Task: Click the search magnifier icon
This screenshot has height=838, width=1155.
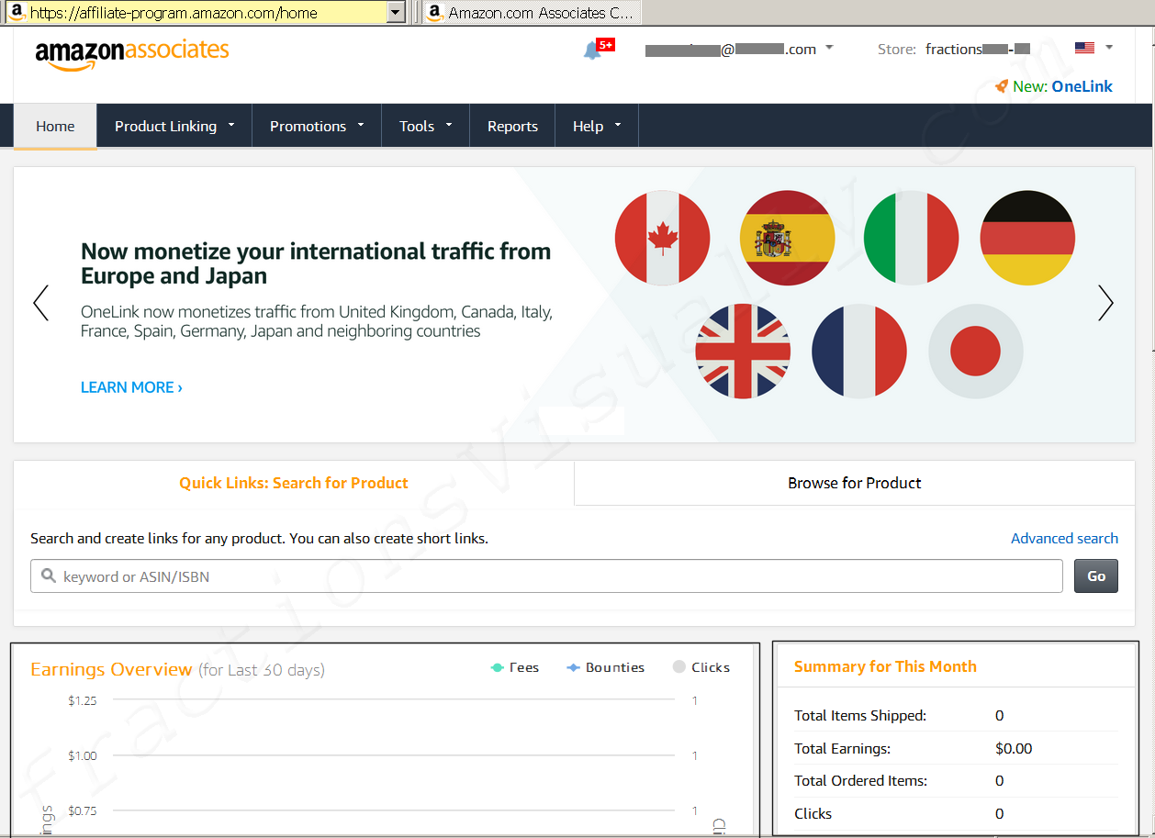Action: click(49, 576)
